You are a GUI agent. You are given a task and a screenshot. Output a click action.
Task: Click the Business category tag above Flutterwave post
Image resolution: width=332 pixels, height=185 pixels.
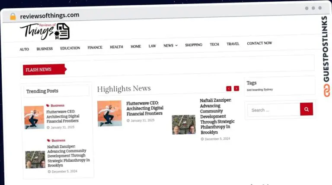click(x=57, y=105)
